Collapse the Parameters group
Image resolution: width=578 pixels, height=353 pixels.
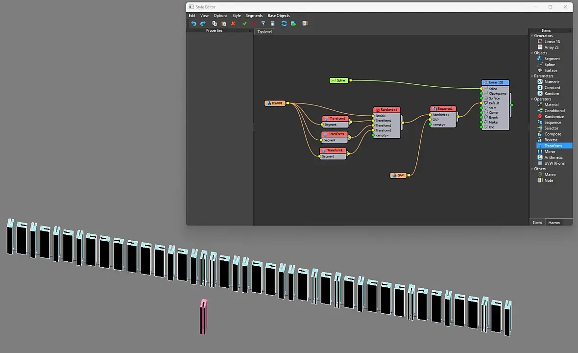(532, 76)
